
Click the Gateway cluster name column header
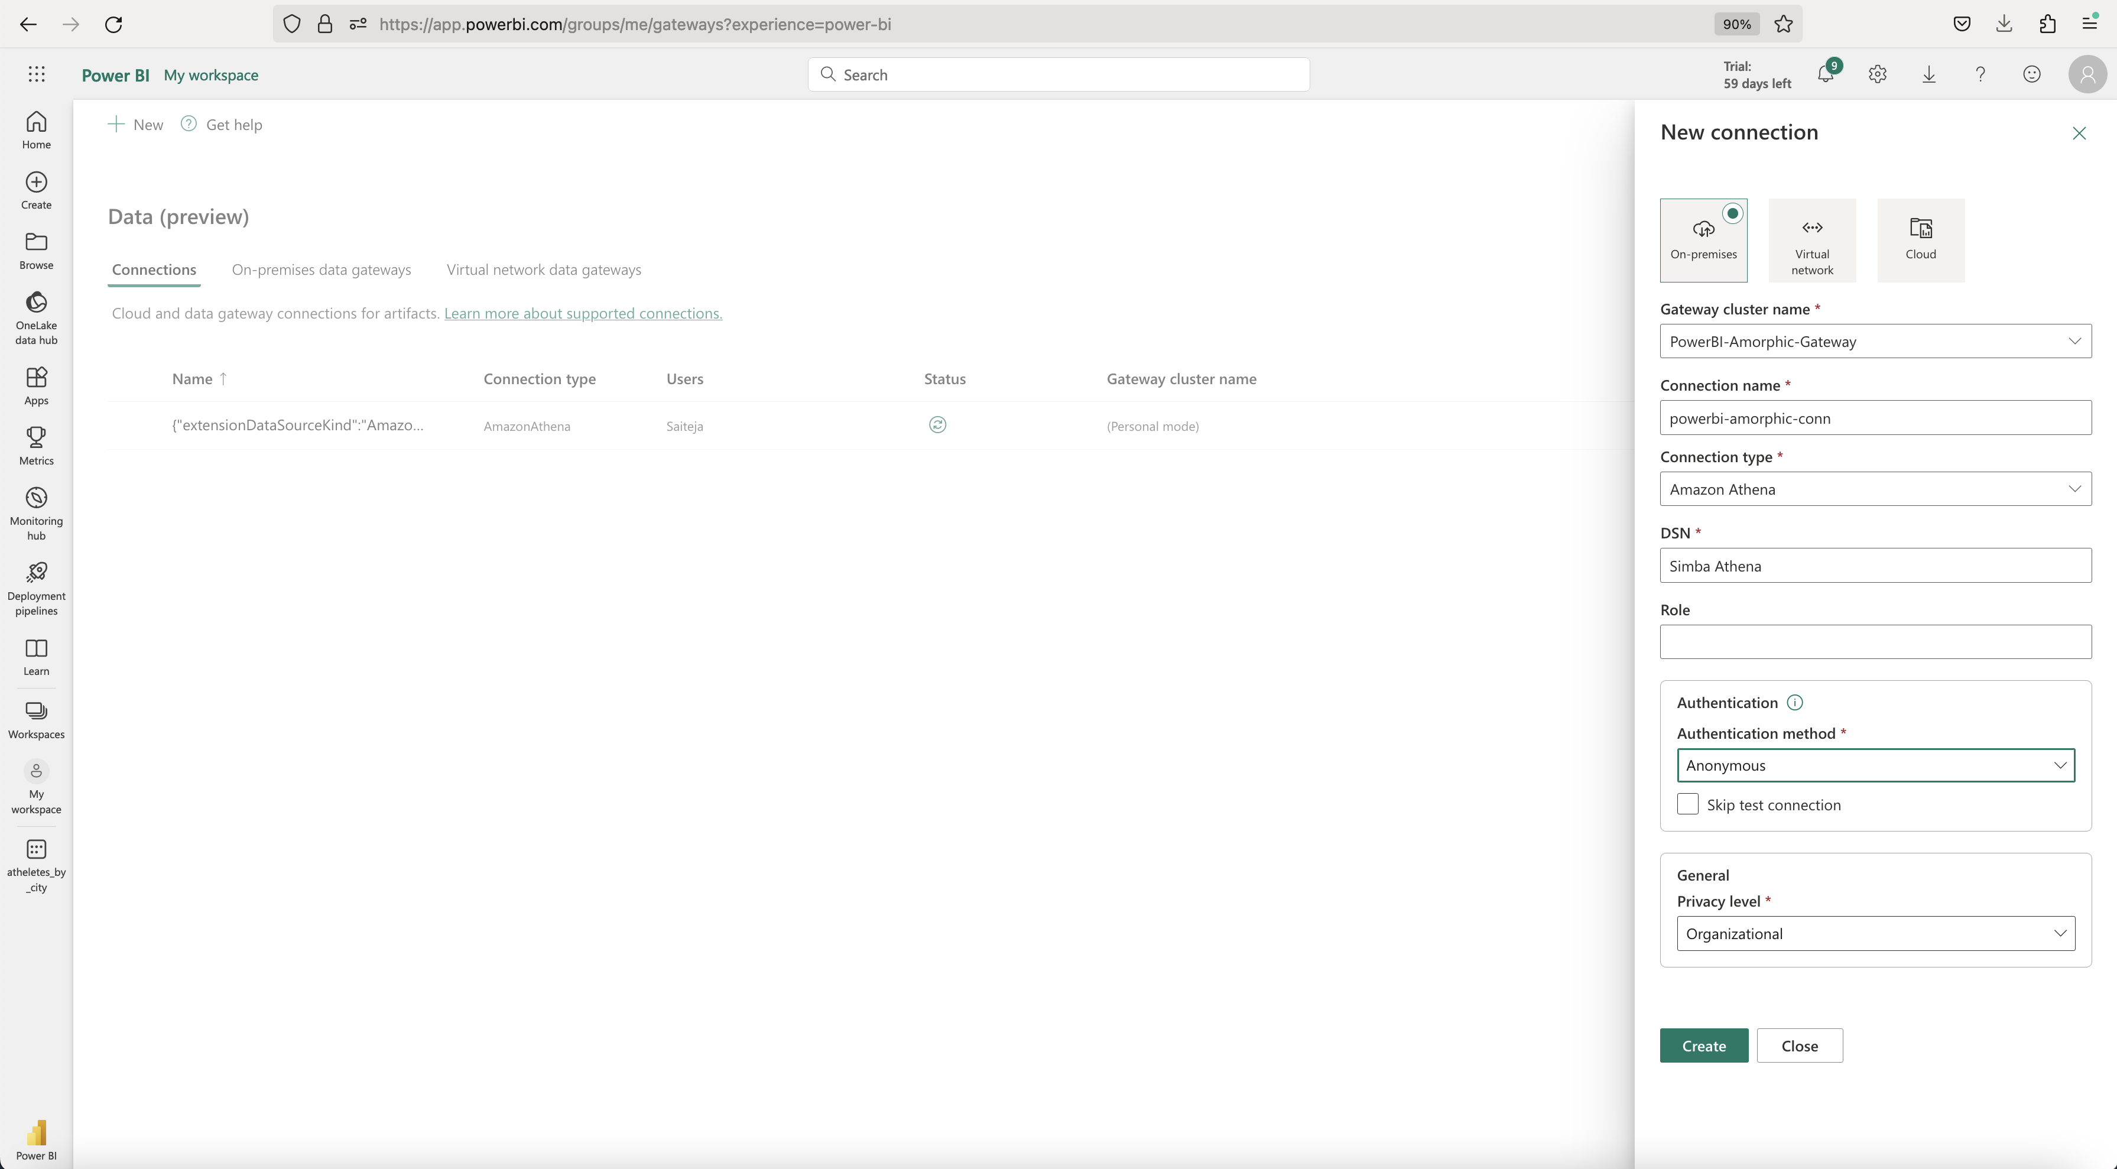pos(1181,379)
